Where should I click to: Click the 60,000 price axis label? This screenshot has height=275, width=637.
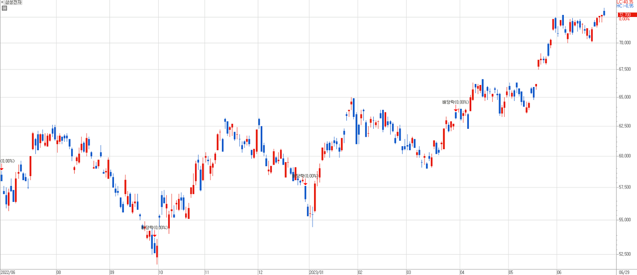coord(625,156)
